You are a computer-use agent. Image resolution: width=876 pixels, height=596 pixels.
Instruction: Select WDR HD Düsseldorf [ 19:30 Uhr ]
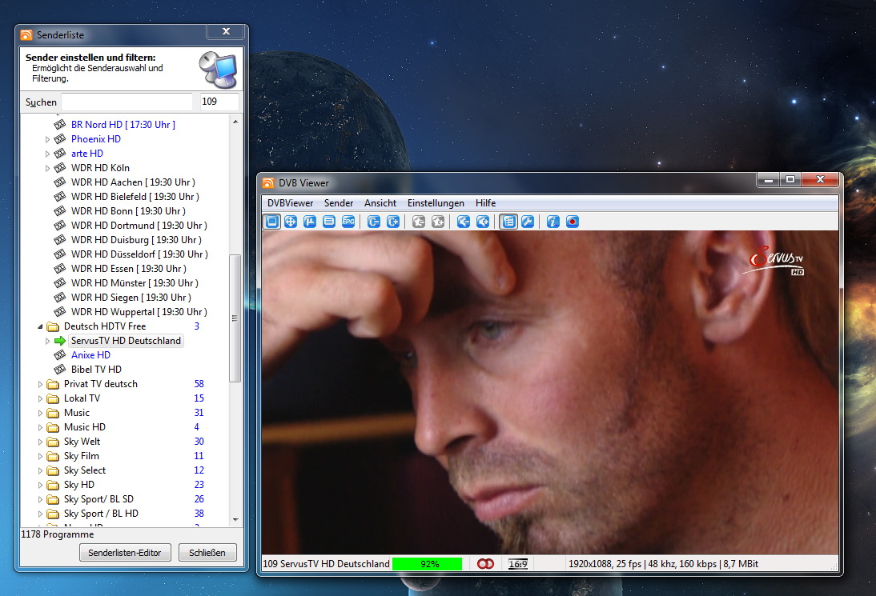(139, 254)
